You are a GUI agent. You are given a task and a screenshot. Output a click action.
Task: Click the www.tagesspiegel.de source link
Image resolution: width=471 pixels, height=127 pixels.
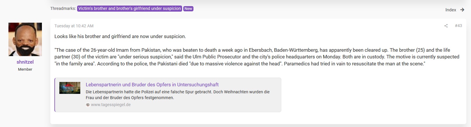coord(111,105)
